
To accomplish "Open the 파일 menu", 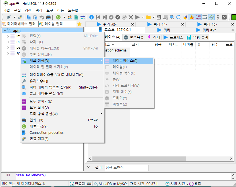I will tap(7, 10).
